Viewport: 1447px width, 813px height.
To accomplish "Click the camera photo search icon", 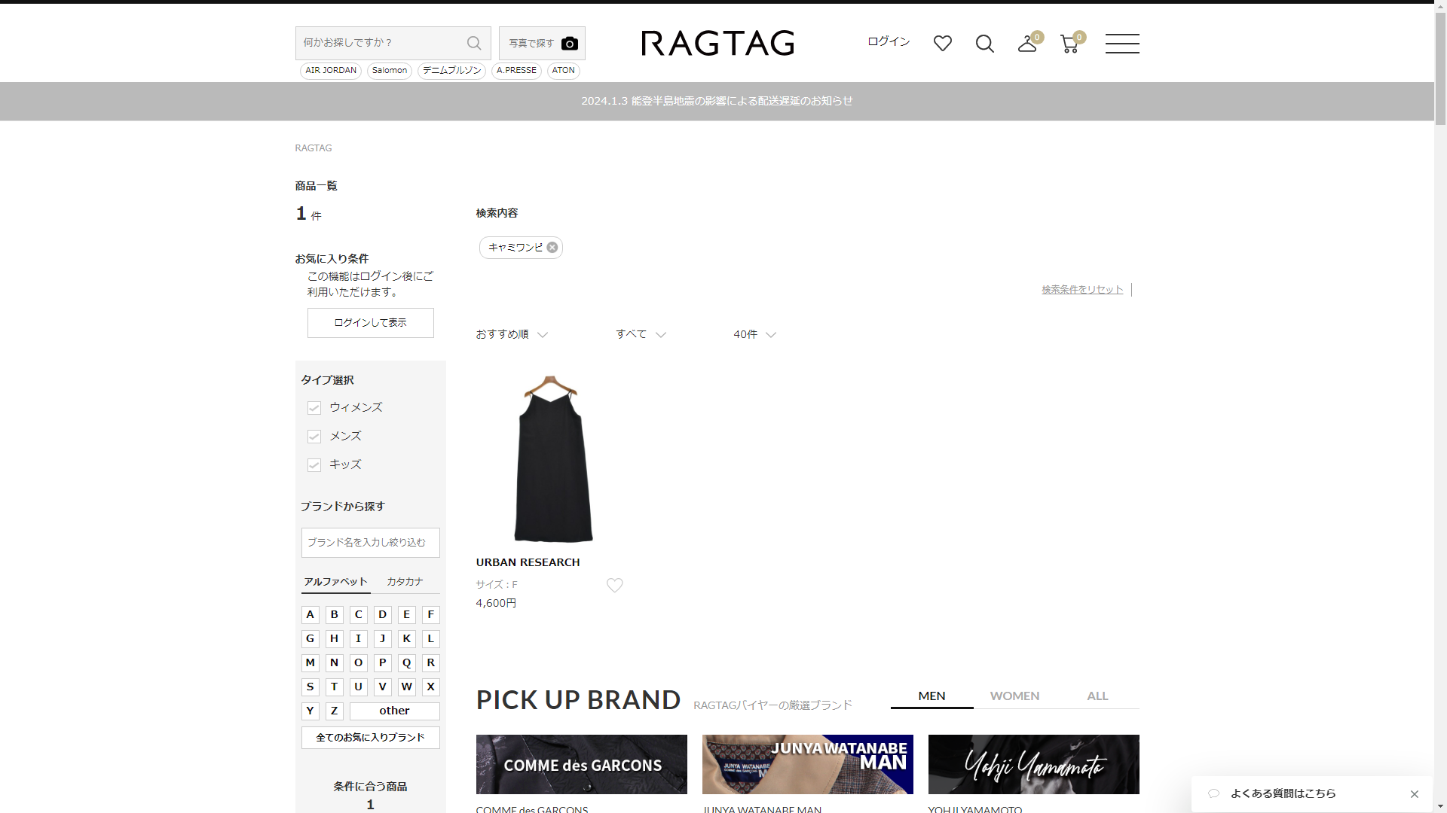I will (x=570, y=44).
